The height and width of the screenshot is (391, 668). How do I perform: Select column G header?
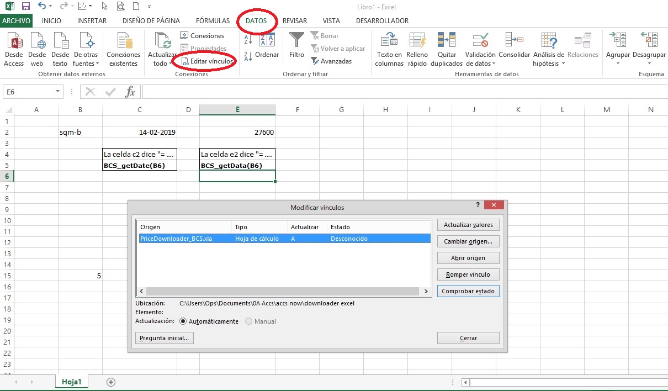342,110
